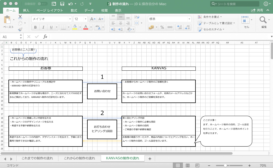Click the シートを検索 search field
Viewport: 273px width, 168px height.
point(235,4)
